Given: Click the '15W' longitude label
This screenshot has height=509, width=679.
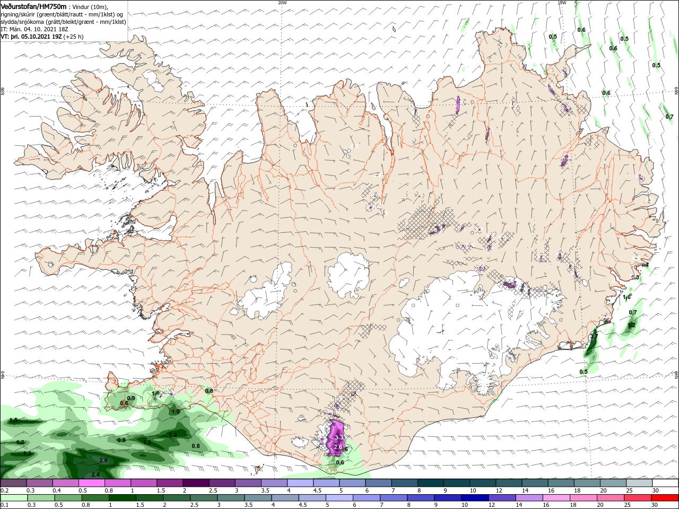Looking at the screenshot, I should 562,3.
